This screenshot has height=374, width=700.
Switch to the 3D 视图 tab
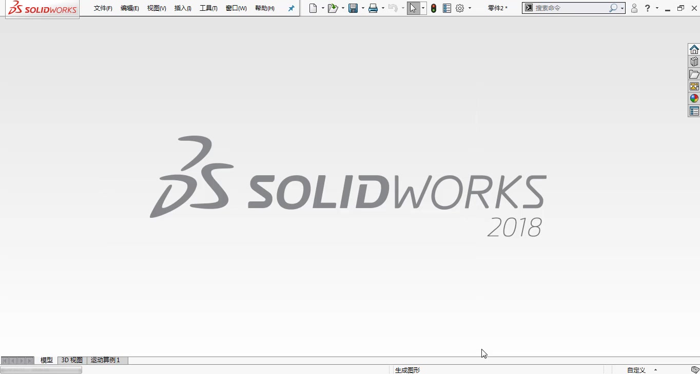72,360
